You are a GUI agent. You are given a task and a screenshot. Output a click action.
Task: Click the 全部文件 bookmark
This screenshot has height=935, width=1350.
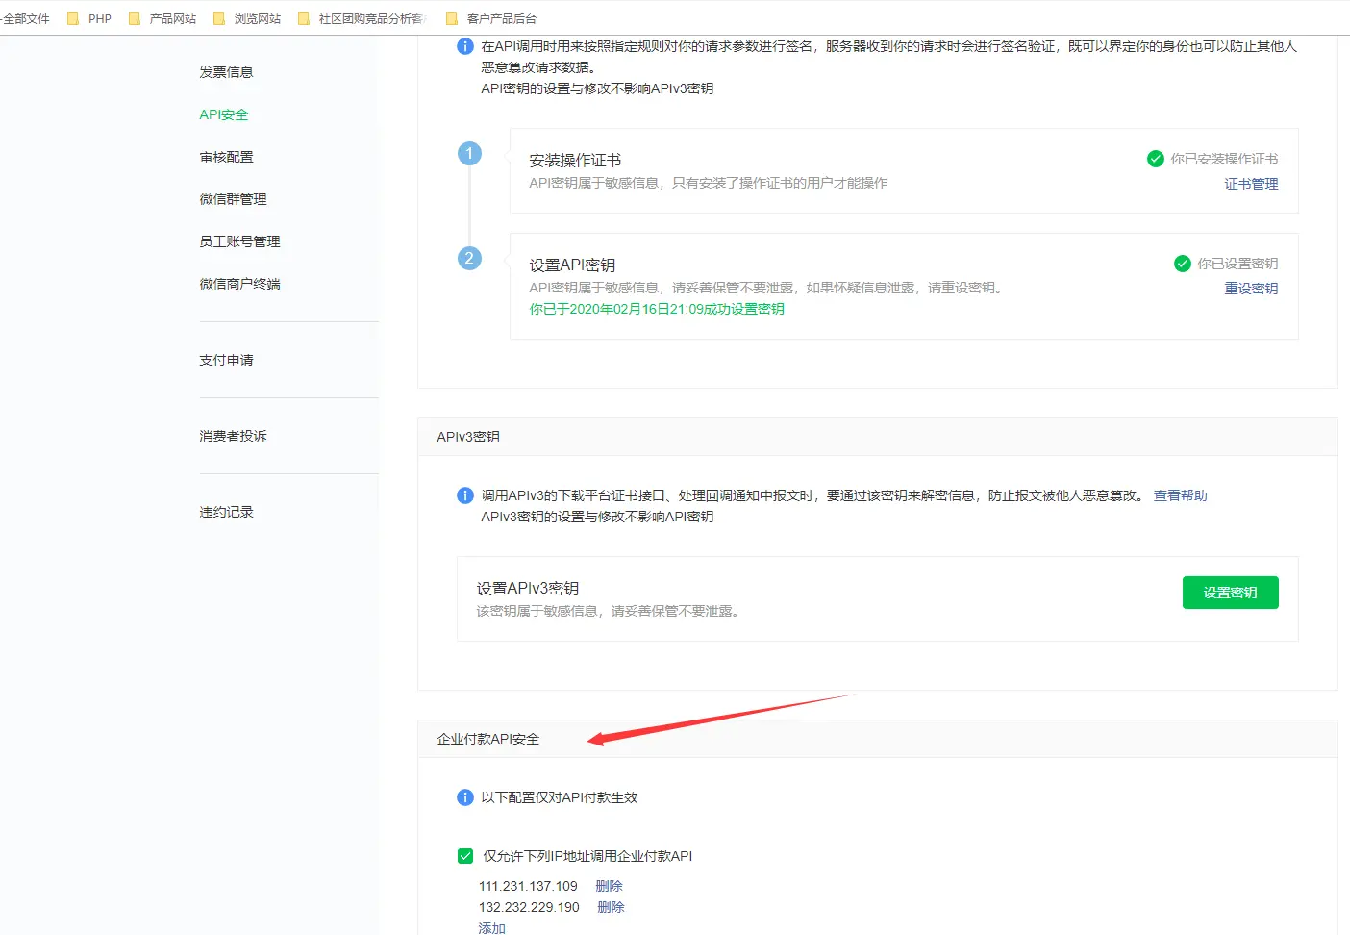25,18
